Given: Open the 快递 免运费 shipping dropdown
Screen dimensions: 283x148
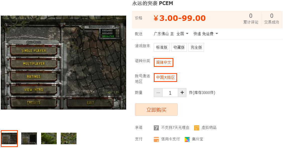Looking at the screenshot, I should point(206,34).
